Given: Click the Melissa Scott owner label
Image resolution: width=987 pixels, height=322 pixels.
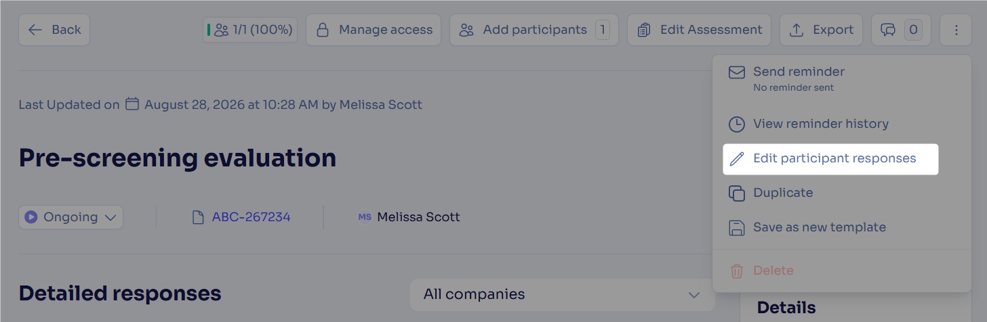Looking at the screenshot, I should click(x=418, y=217).
